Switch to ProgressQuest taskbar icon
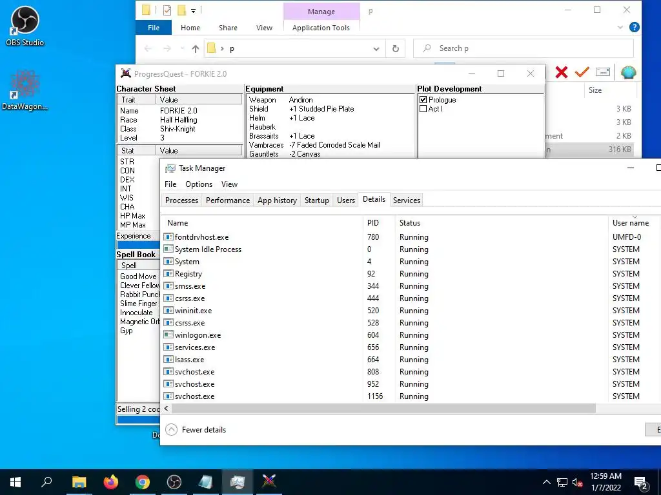 tap(269, 482)
